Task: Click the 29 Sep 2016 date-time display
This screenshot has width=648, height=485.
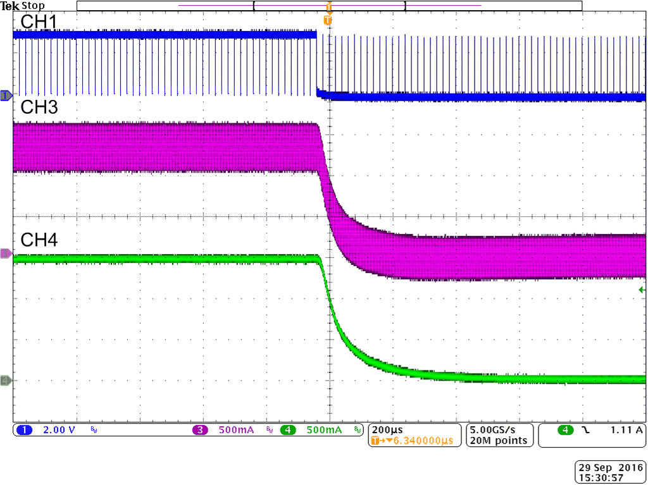Action: pyautogui.click(x=609, y=471)
